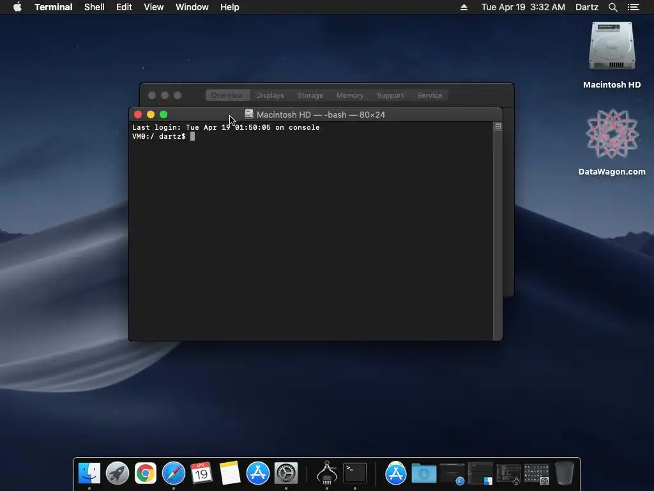This screenshot has height=491, width=654.
Task: Click the 'VM0:/ dartz$' prompt line
Action: tap(159, 137)
